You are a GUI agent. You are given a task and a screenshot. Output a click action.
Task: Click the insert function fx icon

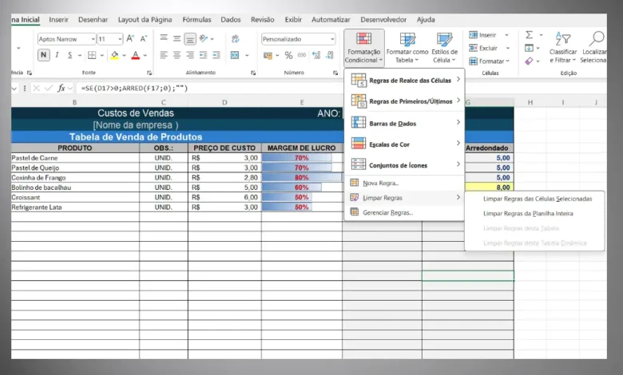point(62,88)
